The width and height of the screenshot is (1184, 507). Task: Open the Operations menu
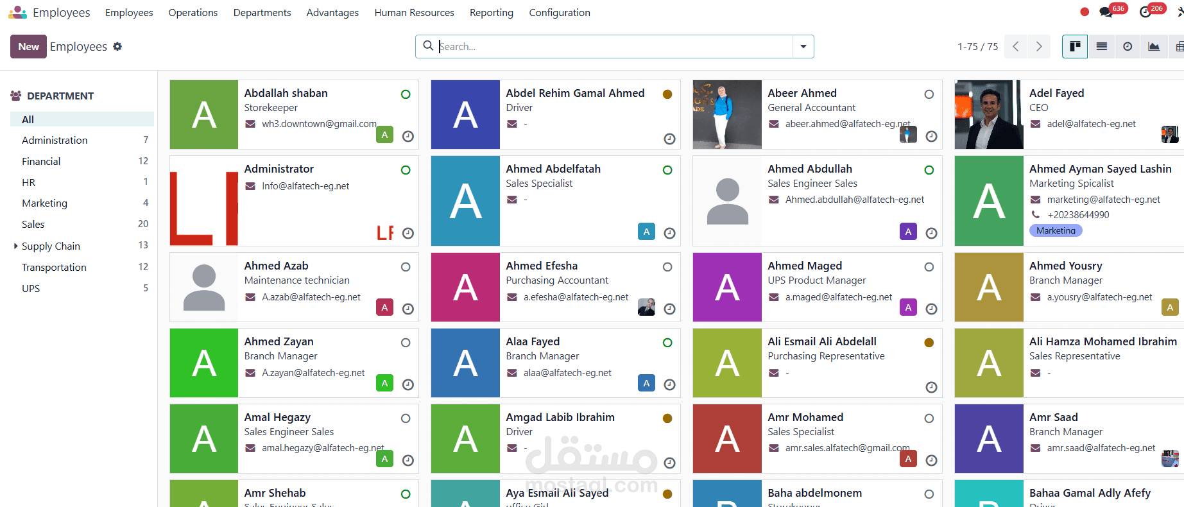point(193,12)
